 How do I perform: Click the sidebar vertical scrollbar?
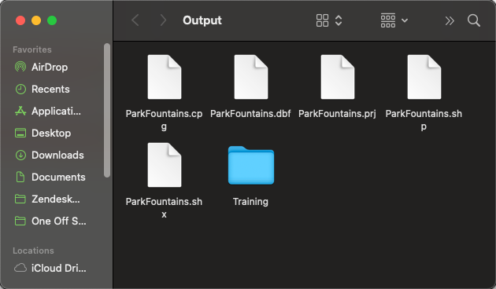coord(107,111)
